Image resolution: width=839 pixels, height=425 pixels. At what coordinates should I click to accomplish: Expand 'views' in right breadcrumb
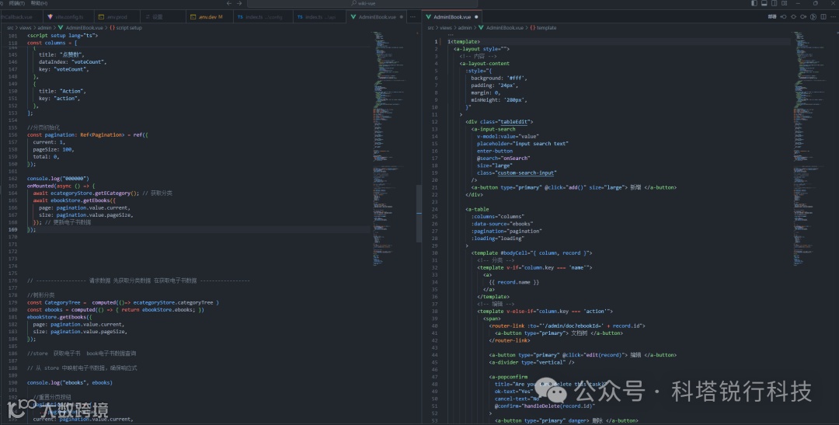pyautogui.click(x=446, y=27)
